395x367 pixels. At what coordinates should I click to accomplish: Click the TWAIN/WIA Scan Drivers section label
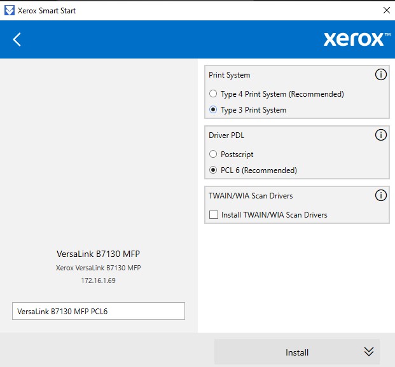tap(251, 196)
